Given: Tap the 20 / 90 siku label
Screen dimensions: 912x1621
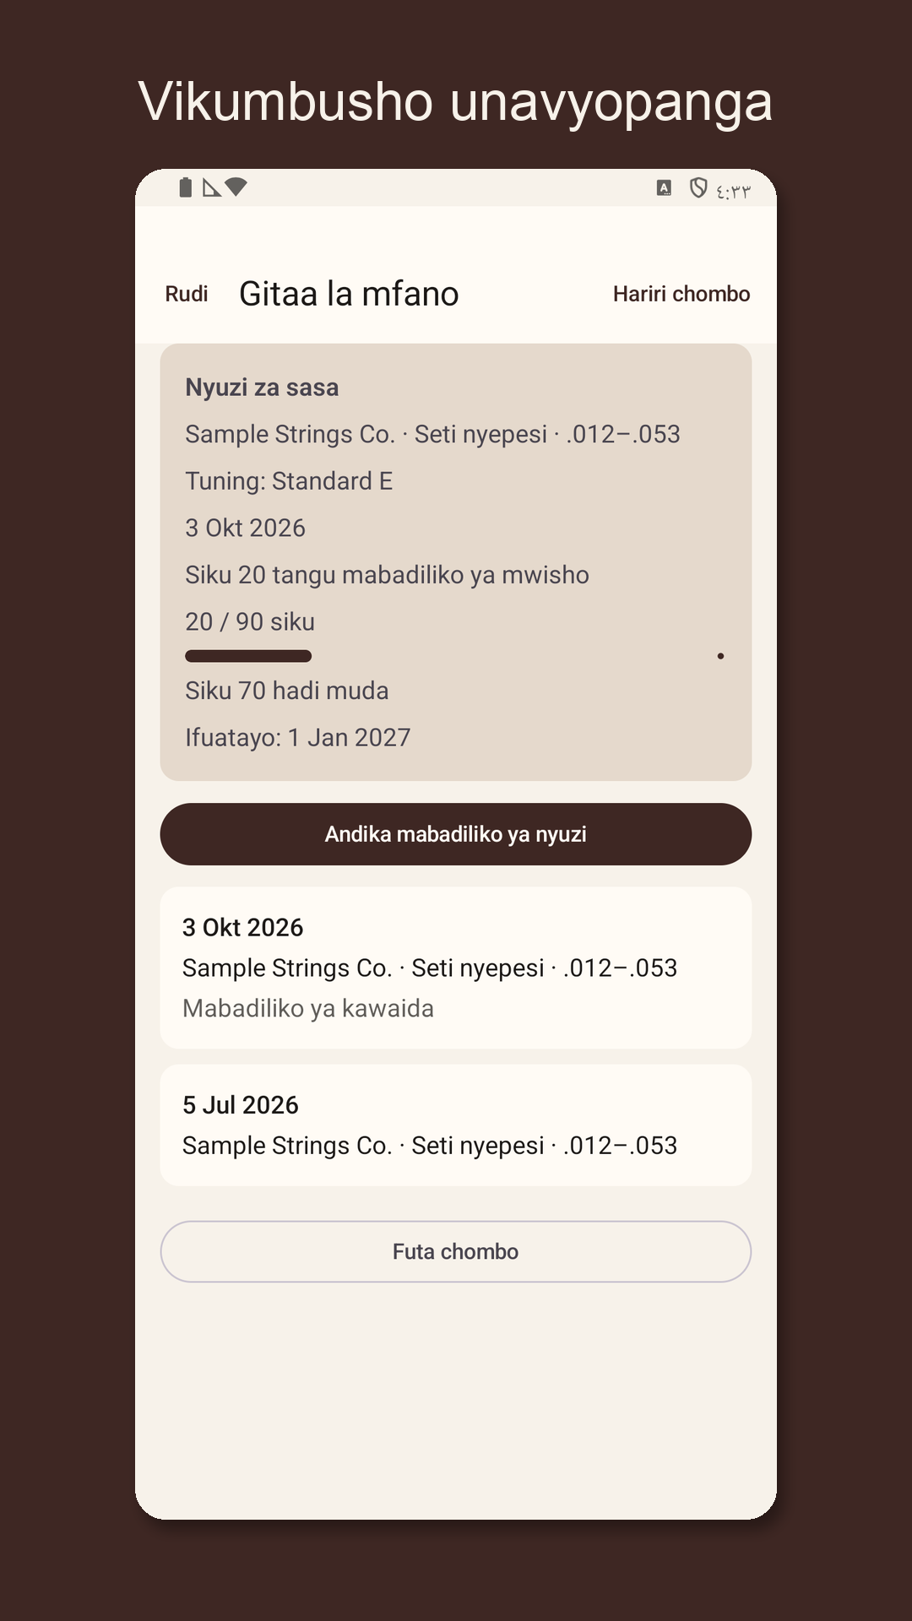Looking at the screenshot, I should point(250,621).
